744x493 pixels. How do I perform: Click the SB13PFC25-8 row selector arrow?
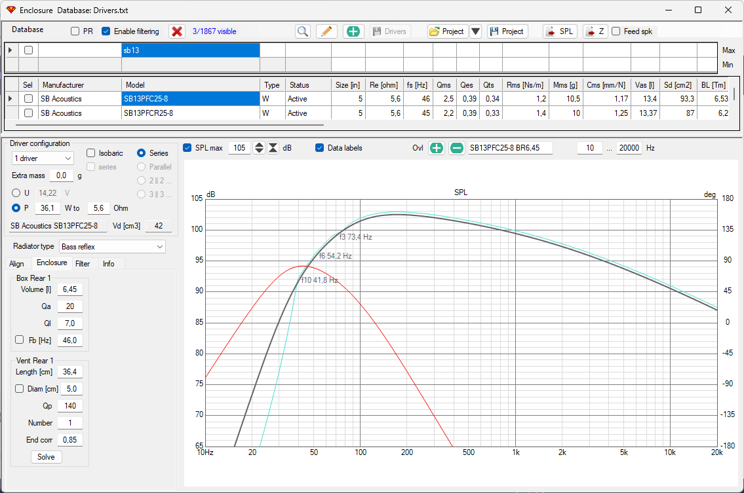point(10,99)
